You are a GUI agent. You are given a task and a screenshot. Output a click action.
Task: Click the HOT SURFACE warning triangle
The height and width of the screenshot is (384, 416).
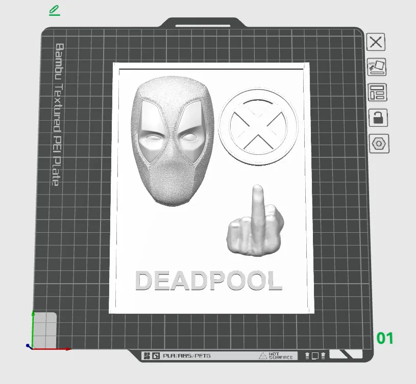tap(263, 355)
